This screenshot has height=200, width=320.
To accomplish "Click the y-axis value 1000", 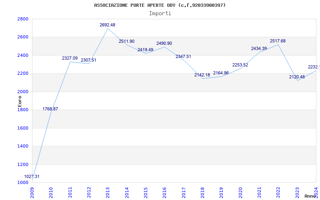I will click(23, 182).
